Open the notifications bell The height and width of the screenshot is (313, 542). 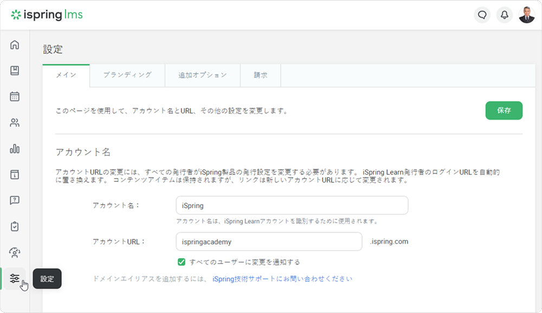click(x=504, y=15)
